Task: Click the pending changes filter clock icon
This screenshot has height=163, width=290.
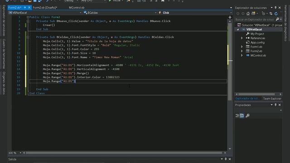Action: point(263,14)
